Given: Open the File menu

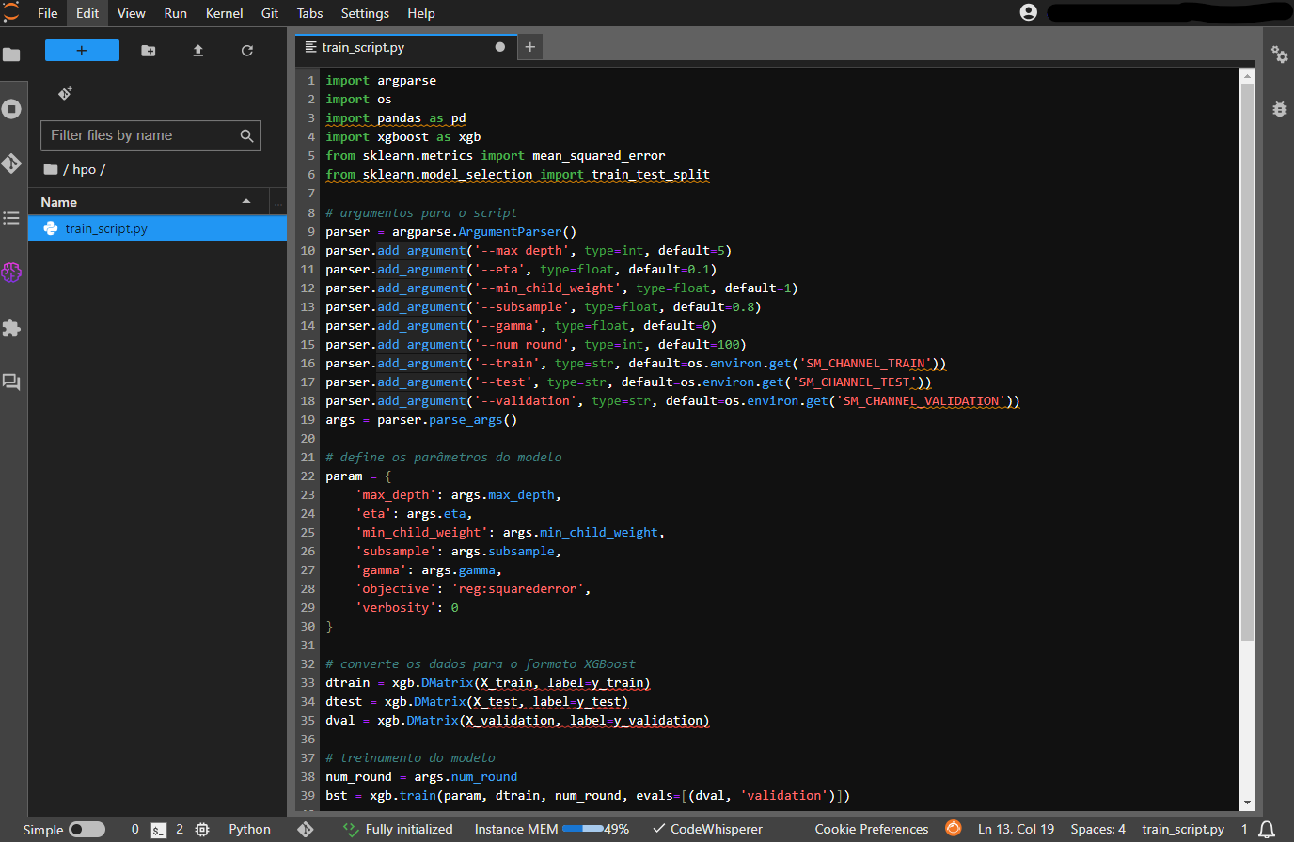Looking at the screenshot, I should [x=48, y=13].
